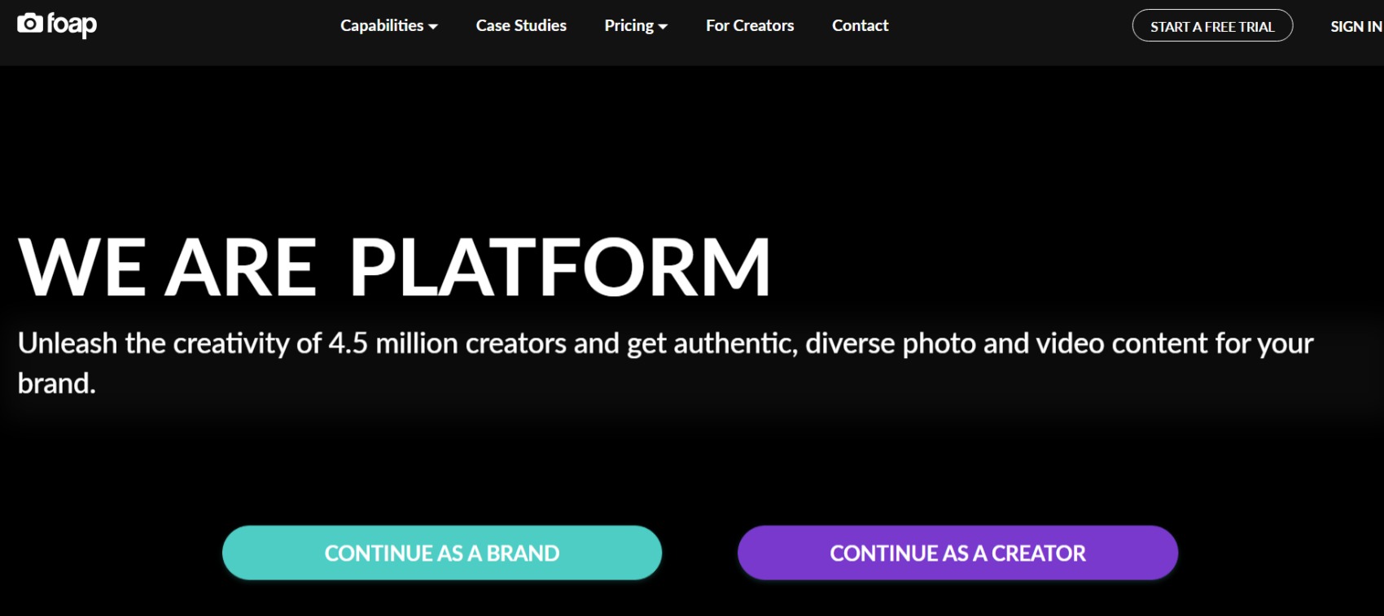1384x616 pixels.
Task: Click the WE ARE headline text
Action: [167, 266]
